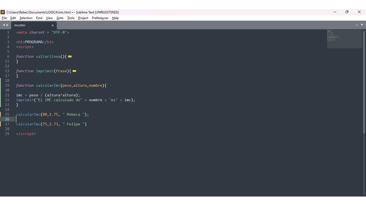The image size is (366, 206).
Task: Expand the folded saltarlinea function body
Action: [x=70, y=57]
